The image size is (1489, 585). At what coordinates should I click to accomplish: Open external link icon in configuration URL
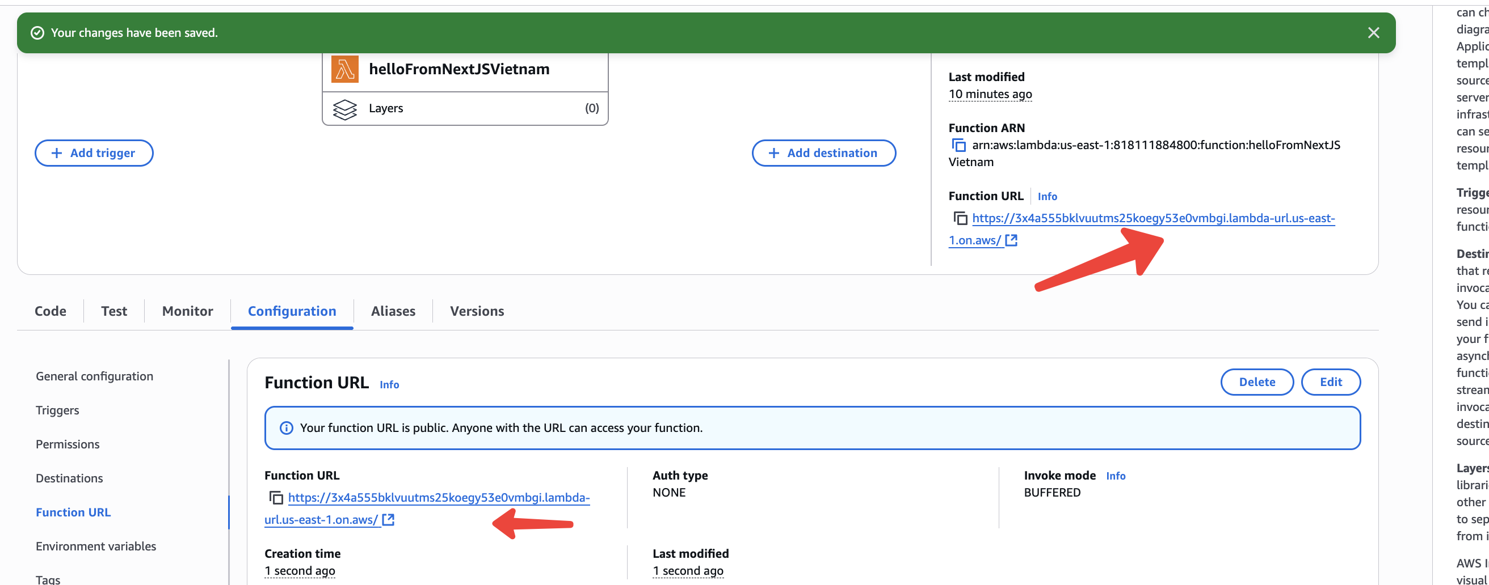click(389, 520)
